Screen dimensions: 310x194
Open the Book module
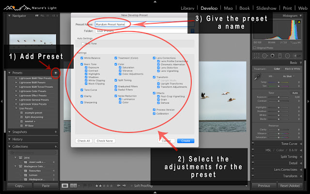pos(245,8)
